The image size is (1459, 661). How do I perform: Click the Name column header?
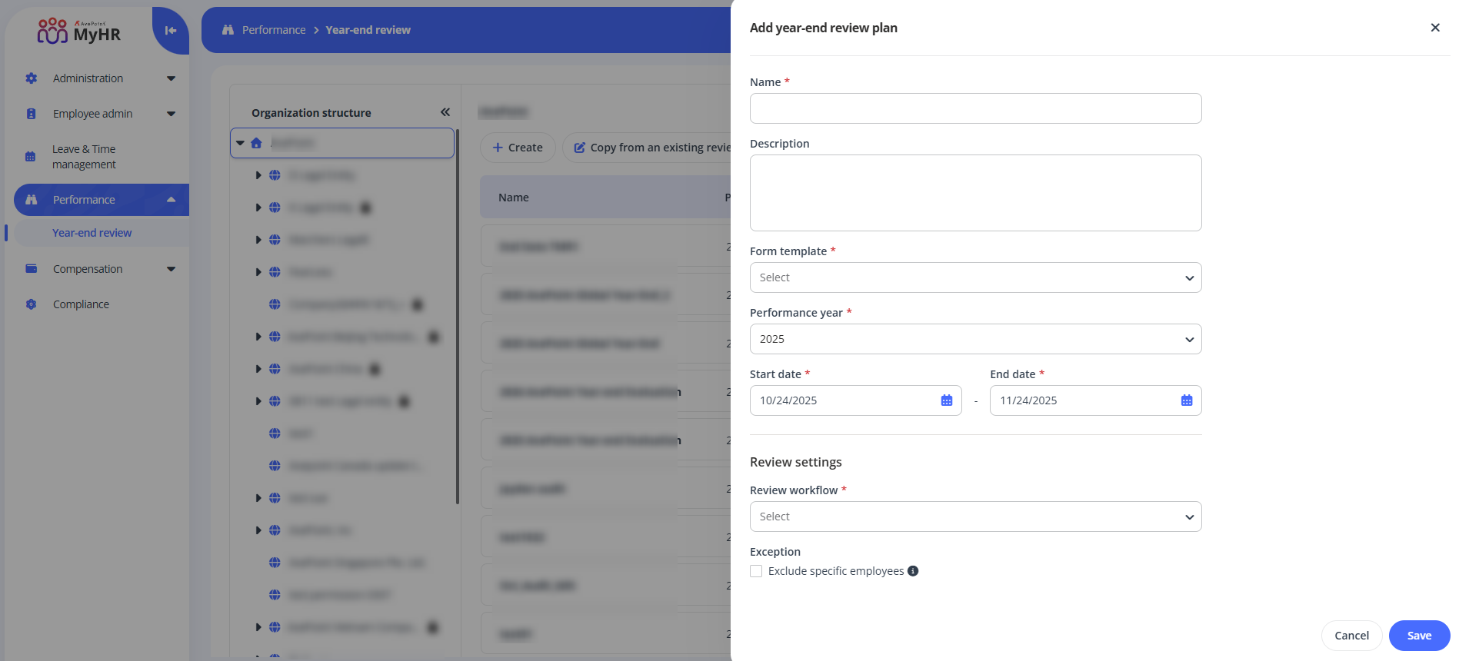(x=514, y=198)
